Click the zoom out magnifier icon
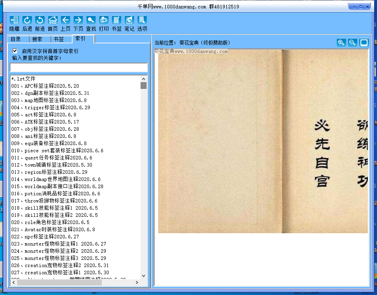The width and height of the screenshot is (377, 295). coord(353,43)
